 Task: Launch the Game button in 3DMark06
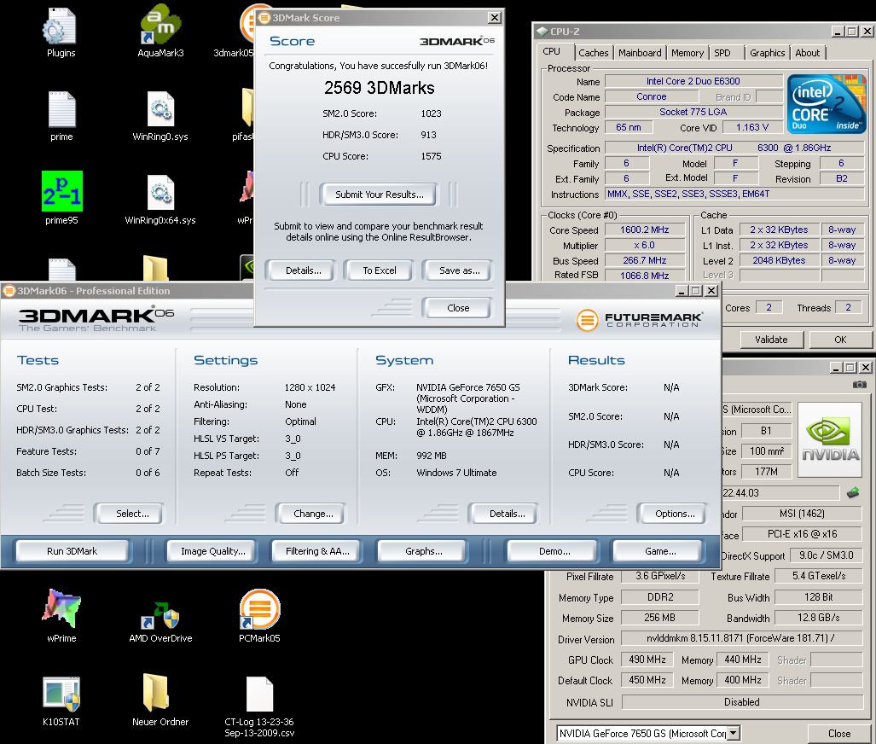click(660, 551)
